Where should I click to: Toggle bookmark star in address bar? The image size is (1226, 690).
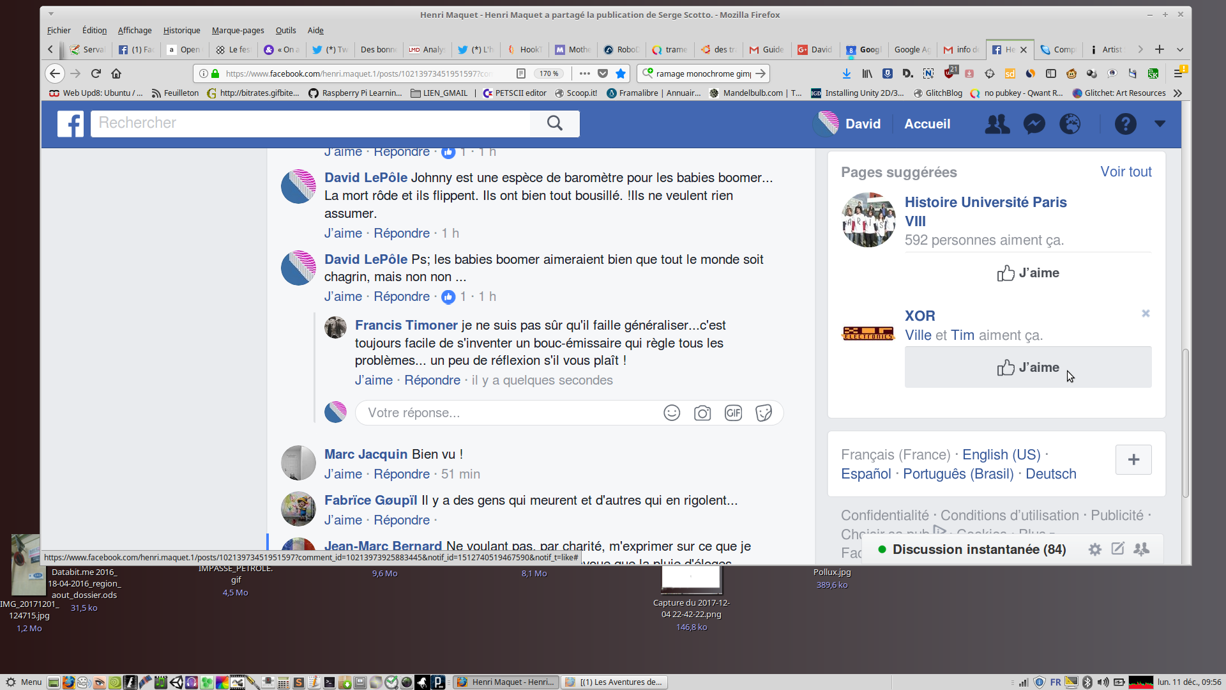pyautogui.click(x=621, y=73)
